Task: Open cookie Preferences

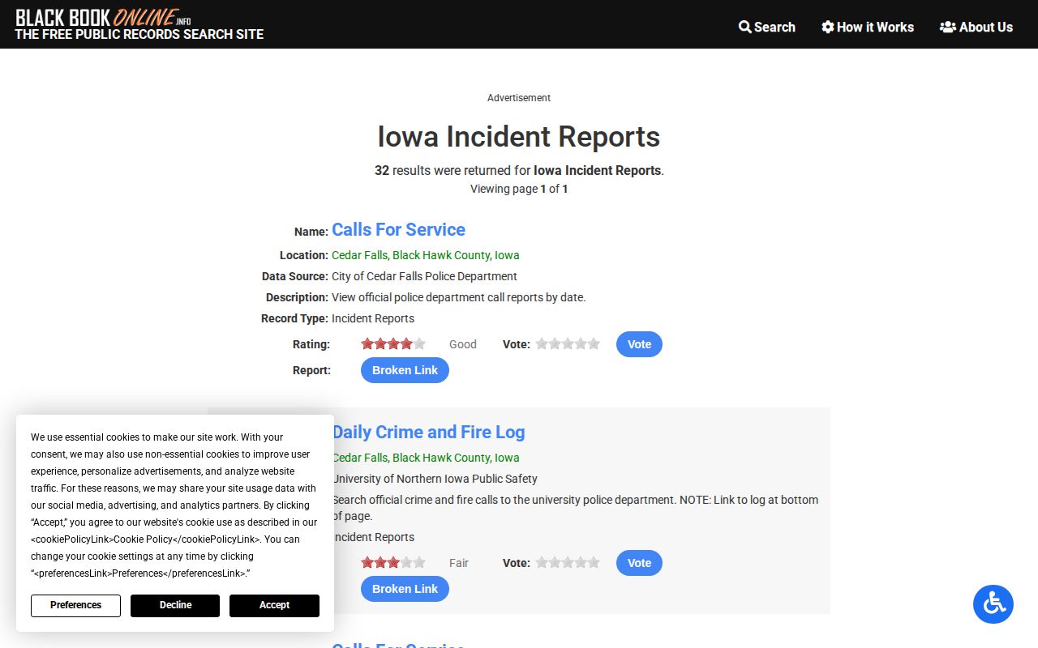Action: (x=75, y=605)
